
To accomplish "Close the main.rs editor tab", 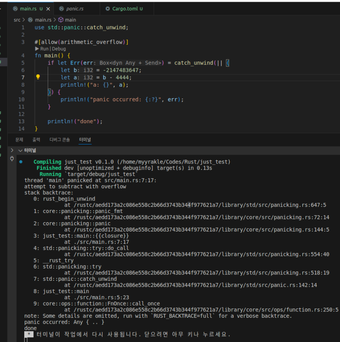I will 48,8.
